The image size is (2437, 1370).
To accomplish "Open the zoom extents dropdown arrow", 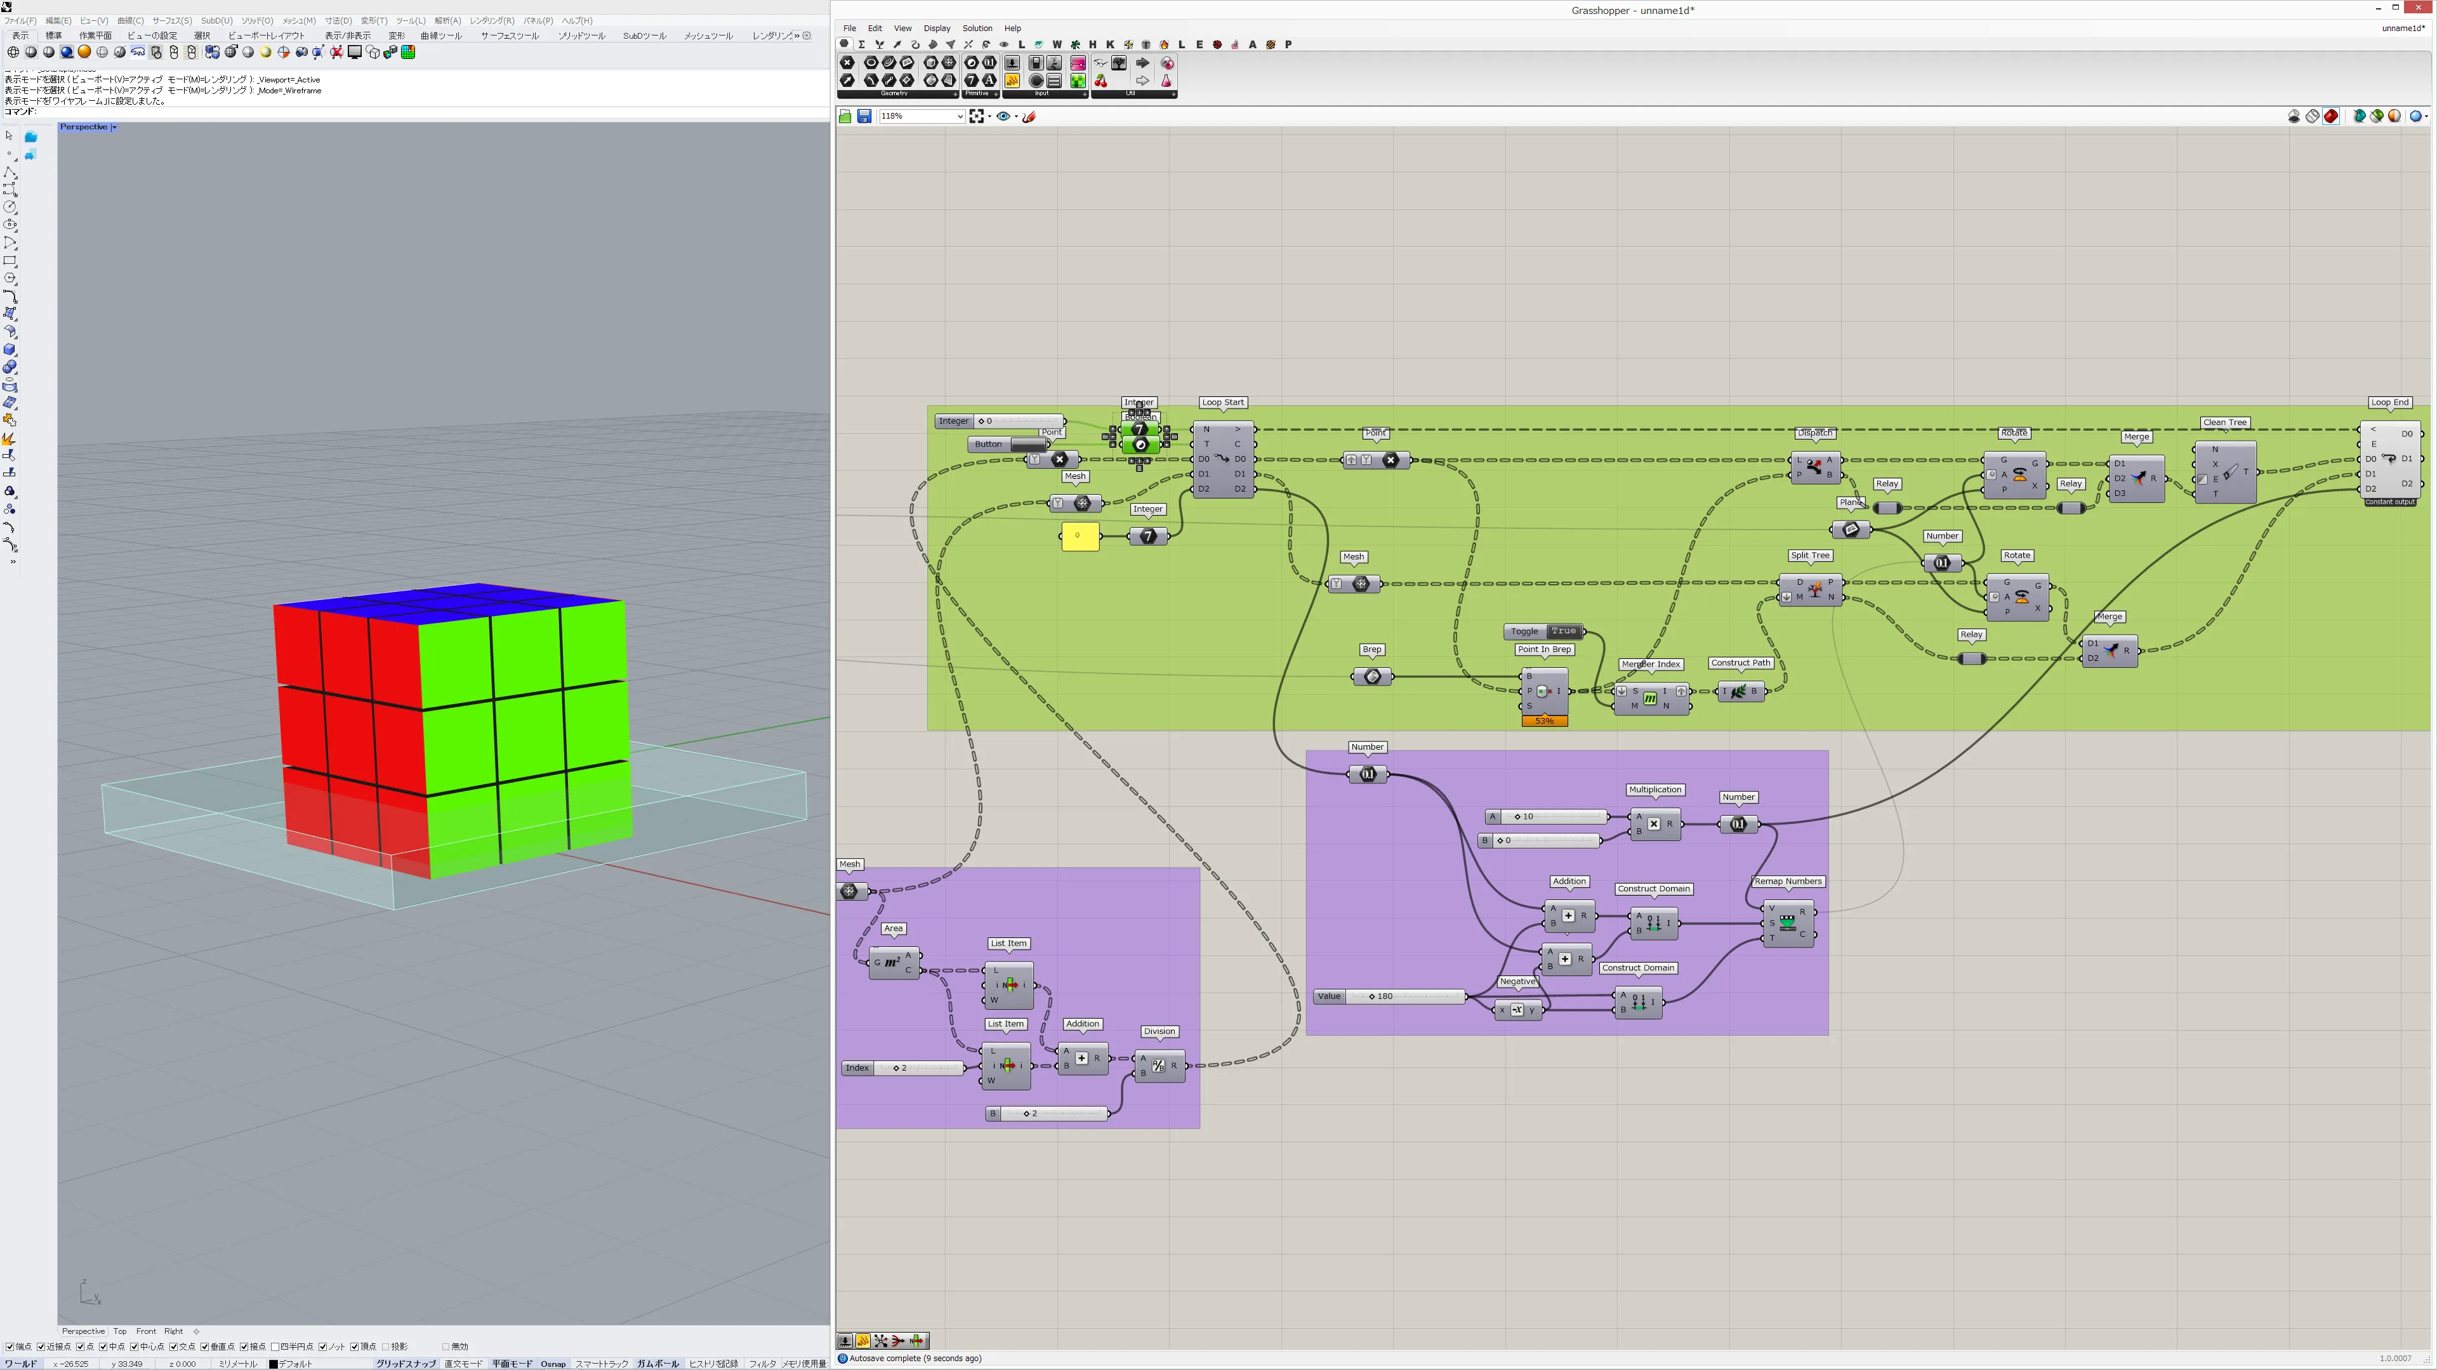I will 989,116.
